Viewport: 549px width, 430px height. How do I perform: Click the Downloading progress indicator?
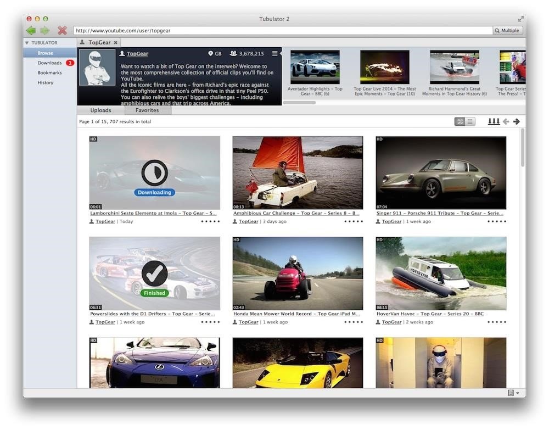pyautogui.click(x=154, y=172)
